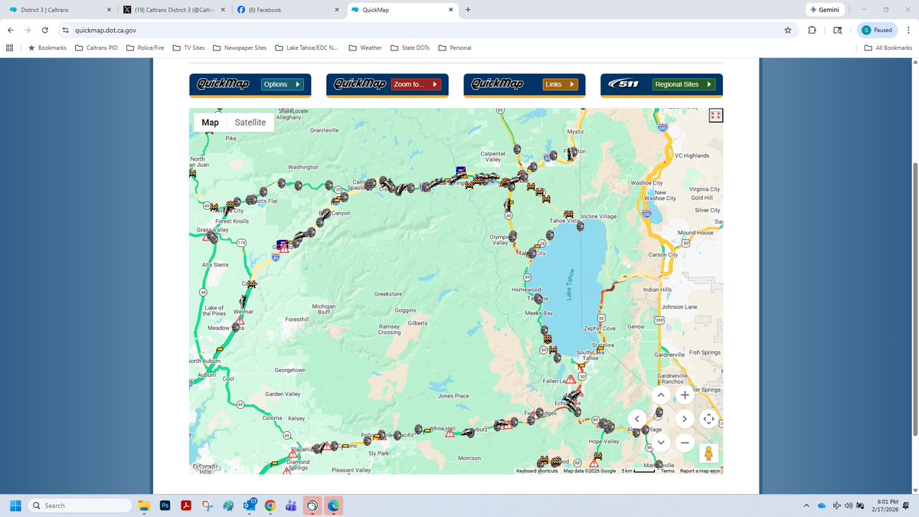
Task: Pan the map right with arrow control
Action: coord(685,418)
